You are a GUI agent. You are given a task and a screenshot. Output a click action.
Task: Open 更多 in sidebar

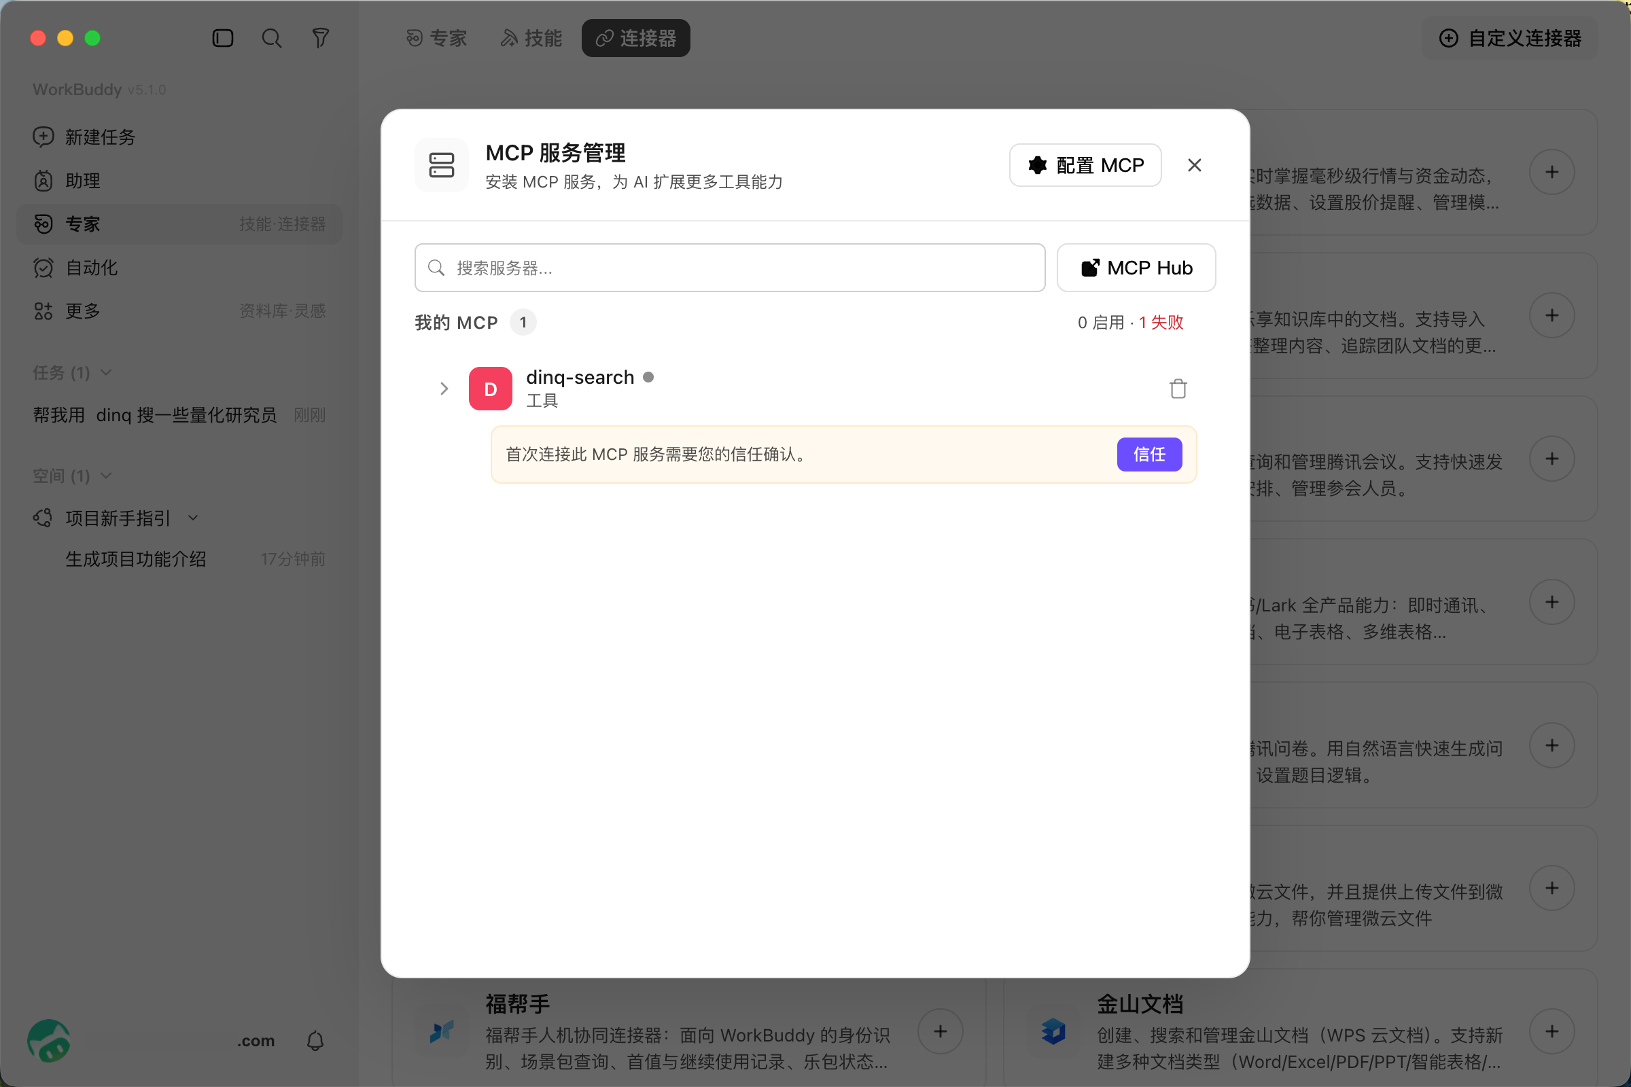tap(179, 310)
